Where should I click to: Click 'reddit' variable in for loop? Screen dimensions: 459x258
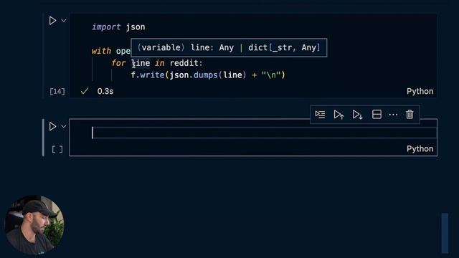pyautogui.click(x=184, y=63)
